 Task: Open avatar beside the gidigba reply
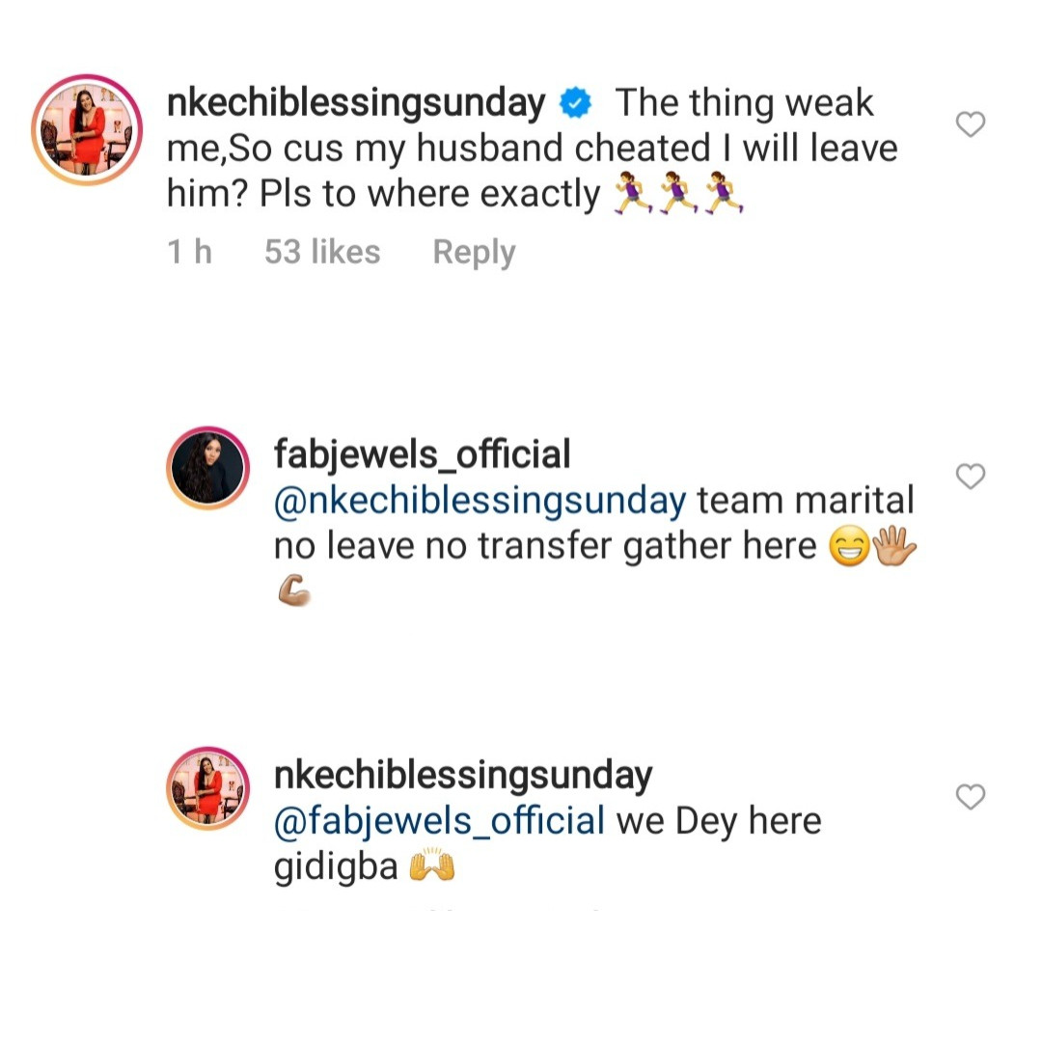coord(208,788)
